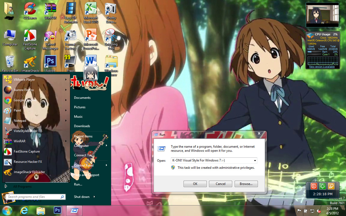Click Browse... in the Run dialog
The image size is (346, 216).
[x=246, y=184]
